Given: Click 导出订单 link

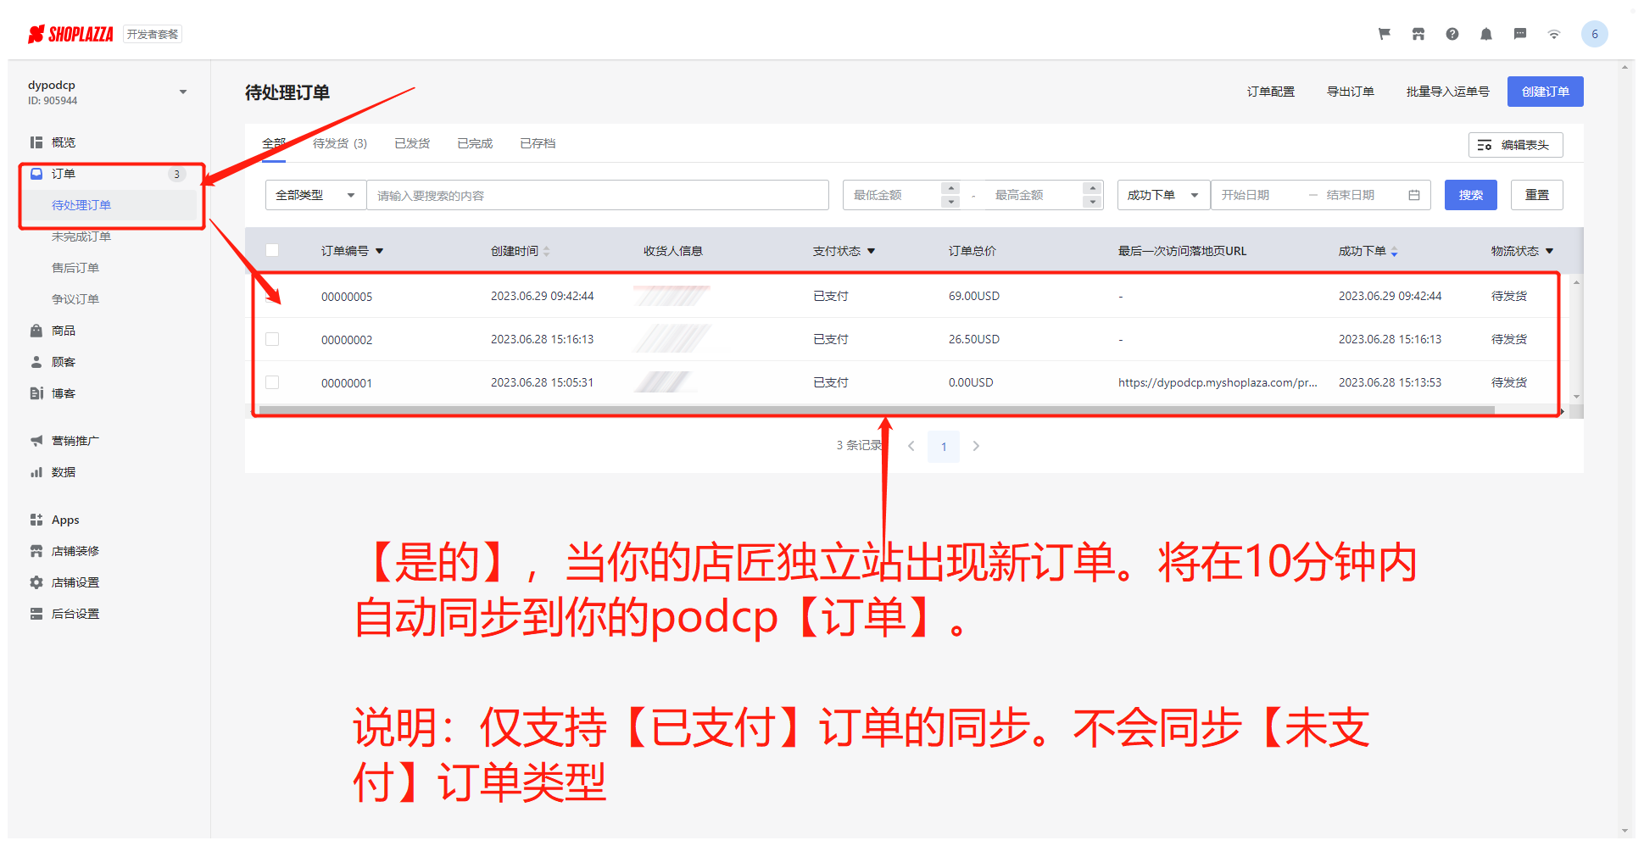Looking at the screenshot, I should point(1350,92).
